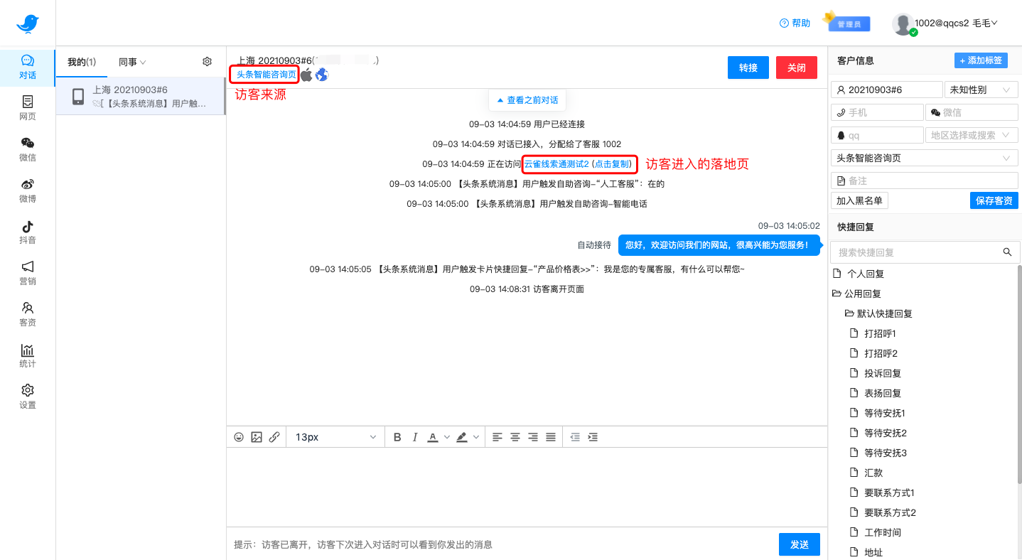Click the 转接 transfer button
Viewport: 1022px width, 560px height.
tap(748, 68)
